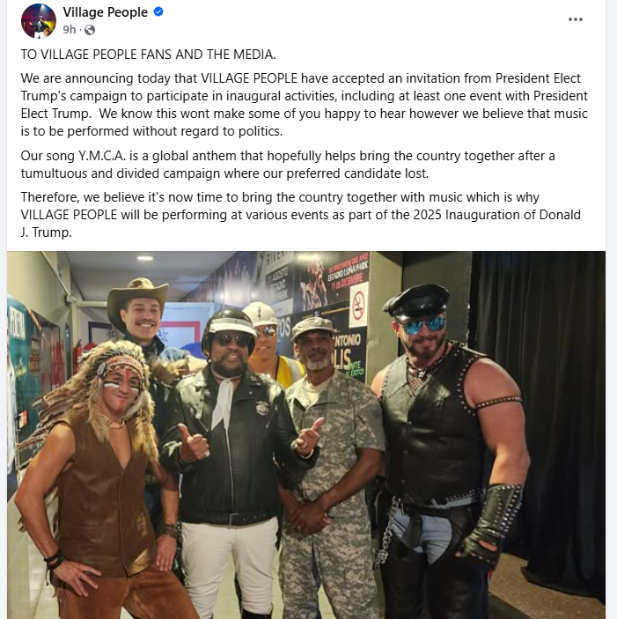Click the Village People profile avatar
The image size is (617, 619).
[38, 21]
